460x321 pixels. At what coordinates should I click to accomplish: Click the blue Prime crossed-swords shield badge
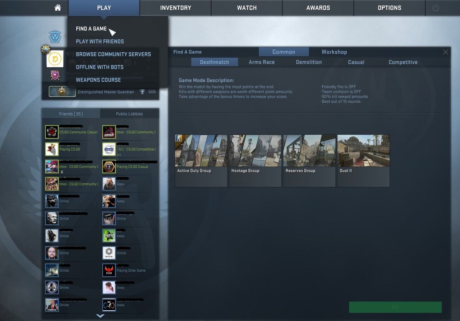pyautogui.click(x=55, y=36)
